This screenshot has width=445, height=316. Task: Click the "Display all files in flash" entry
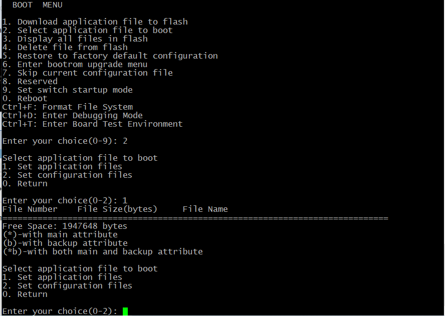click(75, 39)
